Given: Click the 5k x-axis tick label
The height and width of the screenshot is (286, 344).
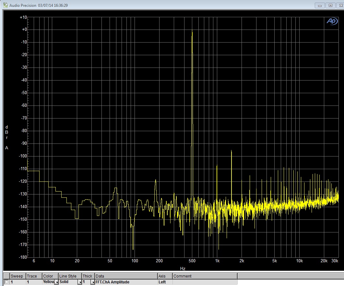Looking at the screenshot, I should tap(275, 261).
